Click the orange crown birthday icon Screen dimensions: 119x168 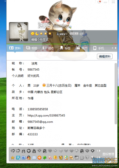click(x=44, y=85)
